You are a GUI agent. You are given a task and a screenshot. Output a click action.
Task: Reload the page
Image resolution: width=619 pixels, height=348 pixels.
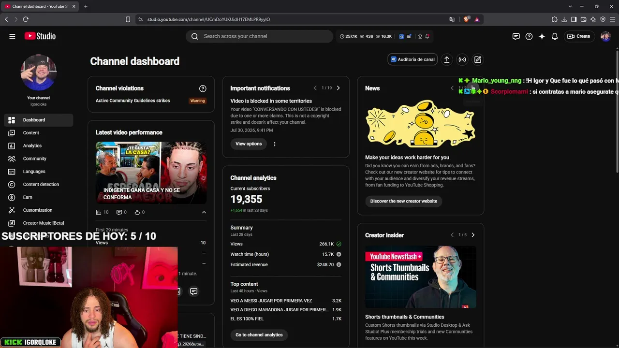point(26,19)
